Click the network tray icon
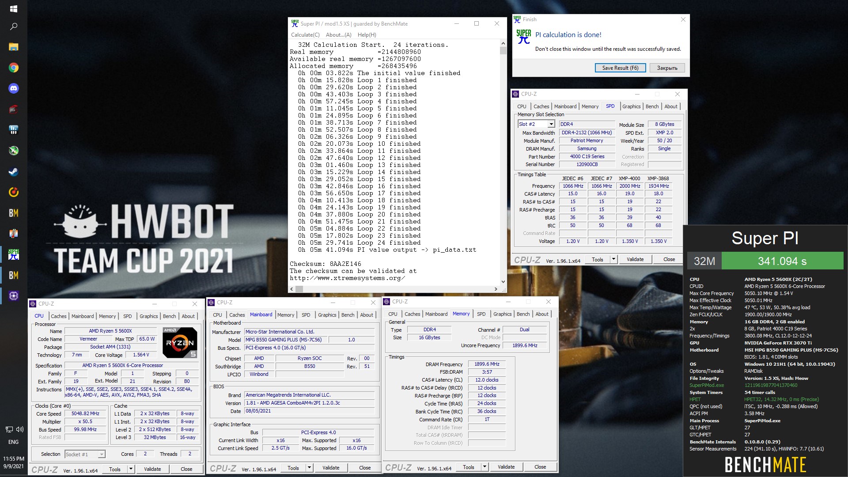Screen dimensions: 848x477 click(9, 429)
